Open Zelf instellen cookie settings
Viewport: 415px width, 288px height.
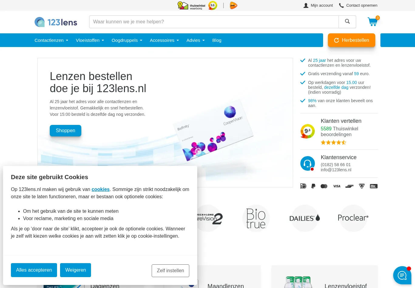coord(170,271)
